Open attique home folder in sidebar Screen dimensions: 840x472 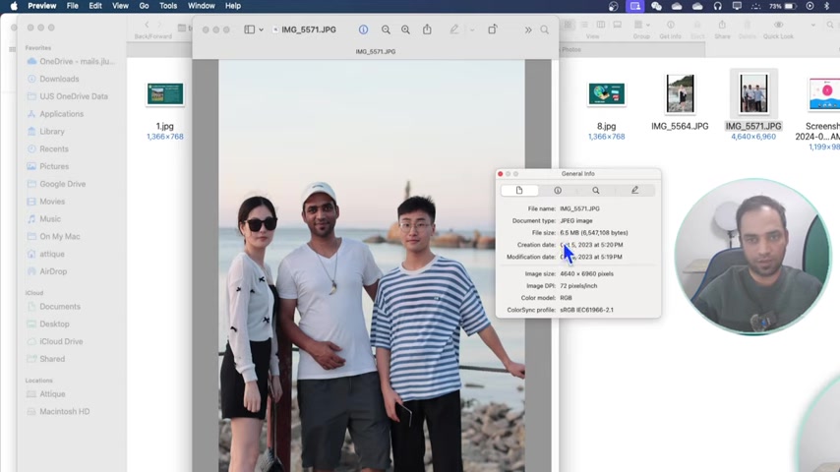pos(45,254)
